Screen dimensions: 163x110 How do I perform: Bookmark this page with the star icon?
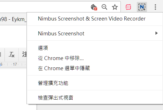(x=115, y=7)
